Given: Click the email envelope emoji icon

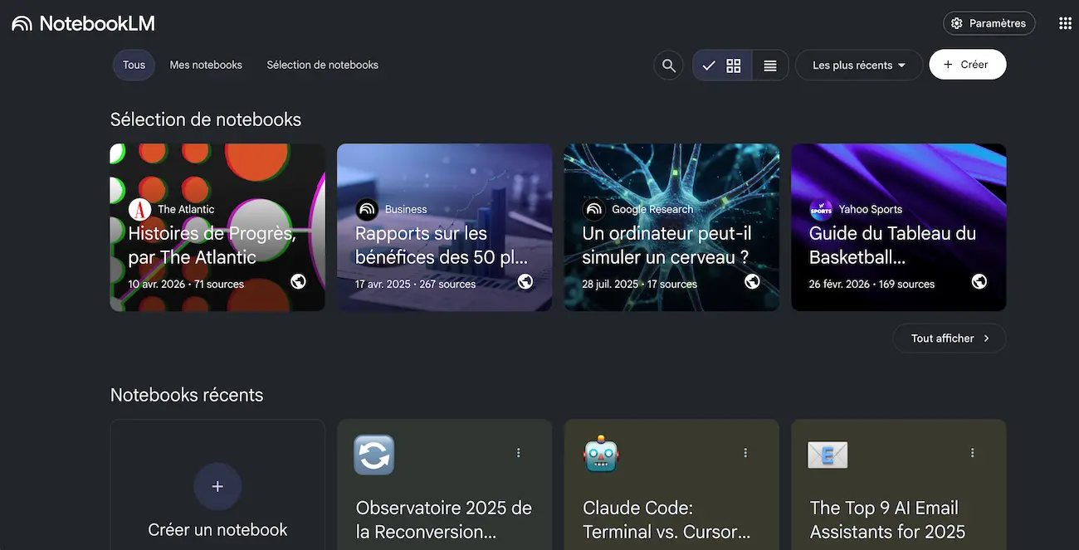Looking at the screenshot, I should click(828, 455).
